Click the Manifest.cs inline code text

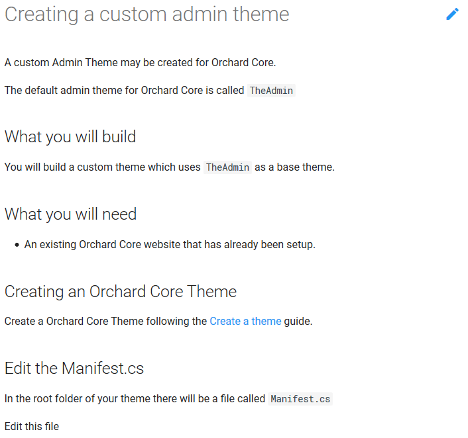300,399
